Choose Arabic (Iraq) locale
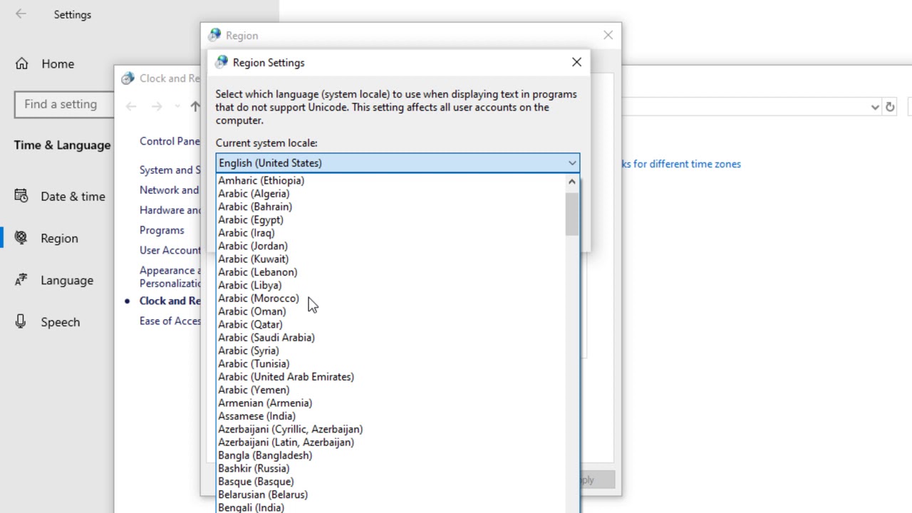Image resolution: width=912 pixels, height=513 pixels. [x=390, y=233]
